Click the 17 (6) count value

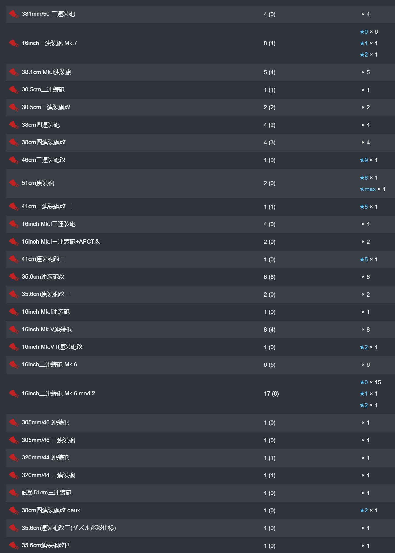271,394
